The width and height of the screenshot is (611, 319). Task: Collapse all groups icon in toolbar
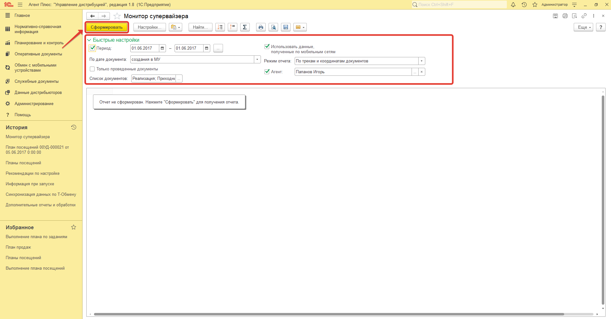(x=233, y=27)
